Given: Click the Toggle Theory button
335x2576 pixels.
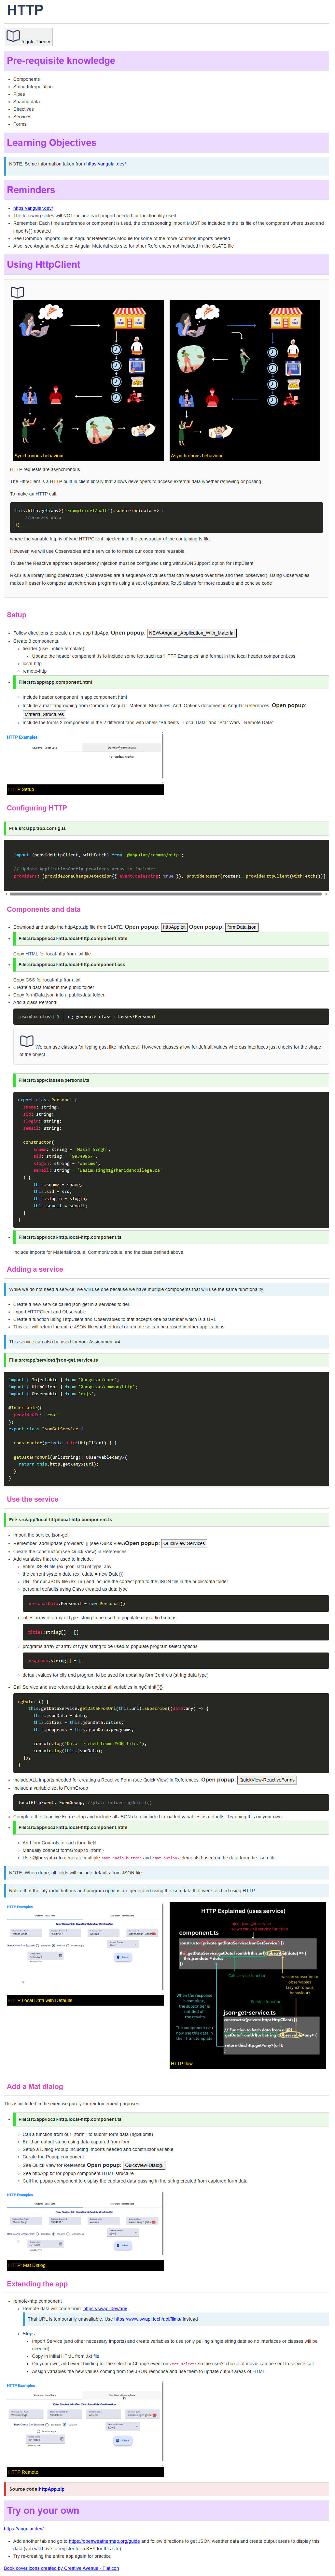Looking at the screenshot, I should 28,37.
